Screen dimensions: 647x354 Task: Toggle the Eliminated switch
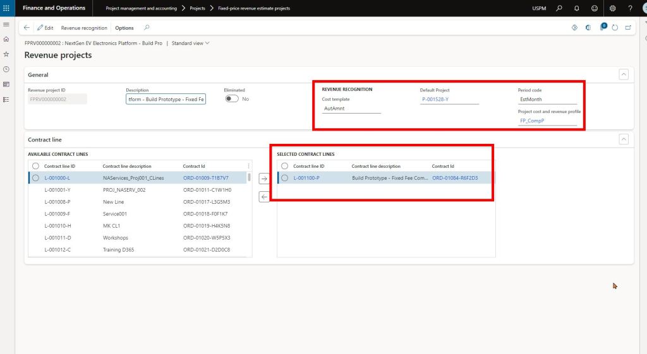click(x=233, y=99)
